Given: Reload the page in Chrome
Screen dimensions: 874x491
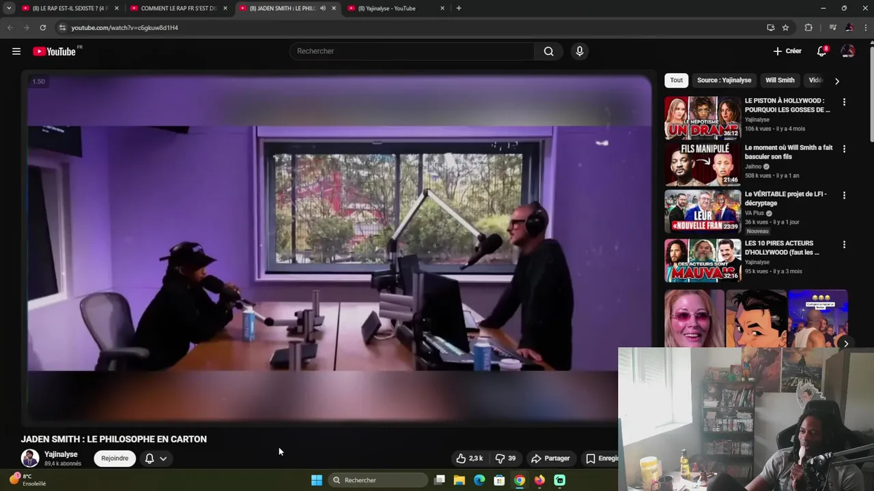Looking at the screenshot, I should pos(42,27).
